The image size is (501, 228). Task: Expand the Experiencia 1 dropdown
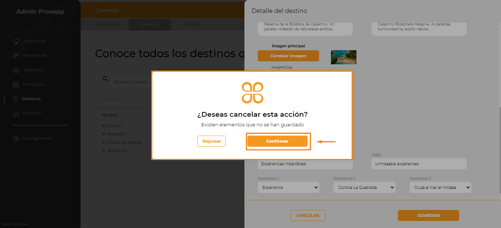[x=288, y=187]
